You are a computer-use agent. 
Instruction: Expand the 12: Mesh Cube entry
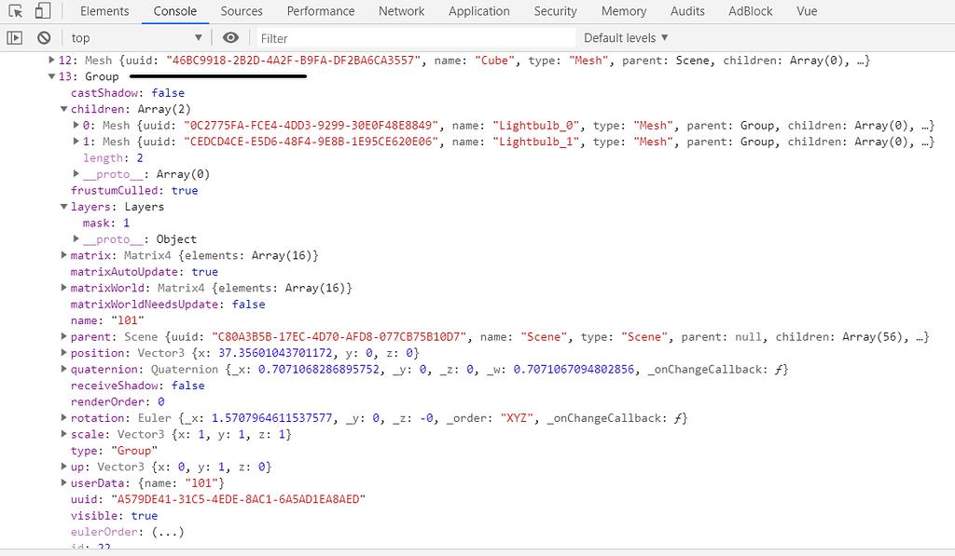click(x=51, y=61)
